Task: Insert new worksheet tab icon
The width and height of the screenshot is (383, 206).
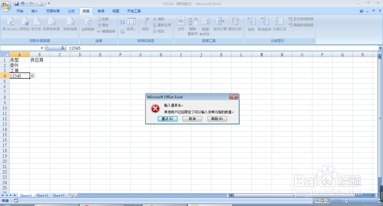Action: point(72,196)
